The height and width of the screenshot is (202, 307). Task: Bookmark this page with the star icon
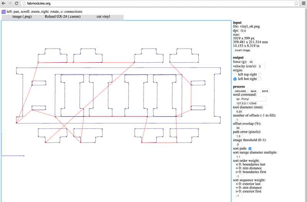296,3
